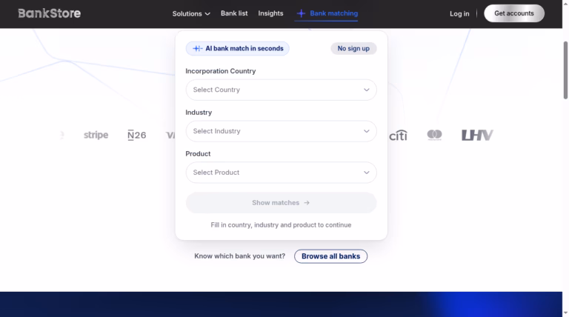This screenshot has height=317, width=569.
Task: Click the Log in link
Action: (x=459, y=14)
